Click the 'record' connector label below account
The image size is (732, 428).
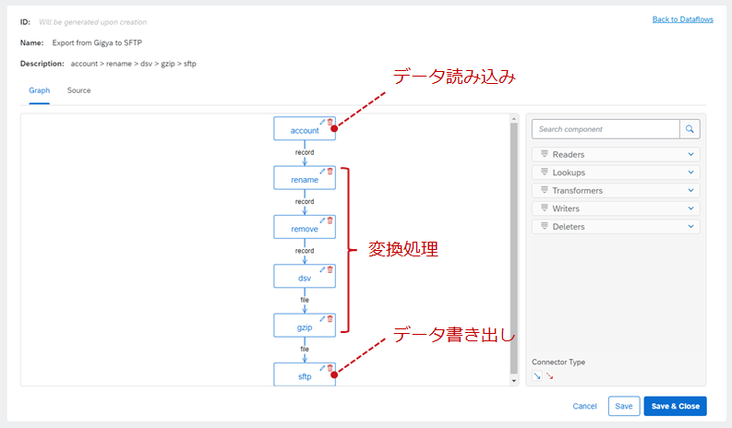(305, 152)
